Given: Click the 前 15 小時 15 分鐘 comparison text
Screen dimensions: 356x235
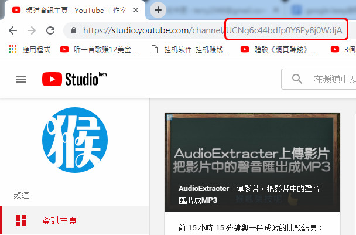Looking at the screenshot, I should coord(251,228).
